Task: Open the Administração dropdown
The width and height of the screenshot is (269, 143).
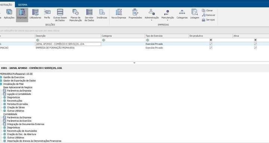Action: click(x=152, y=15)
